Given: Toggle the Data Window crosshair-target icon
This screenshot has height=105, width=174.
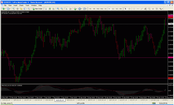Looking at the screenshot, I should tap(18, 9).
